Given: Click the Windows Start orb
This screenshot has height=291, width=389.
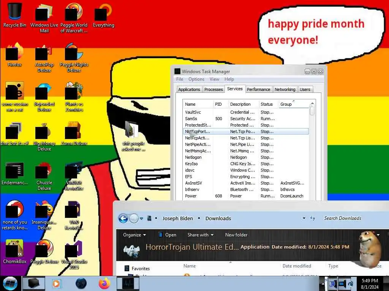Looking at the screenshot, I should point(10,283).
